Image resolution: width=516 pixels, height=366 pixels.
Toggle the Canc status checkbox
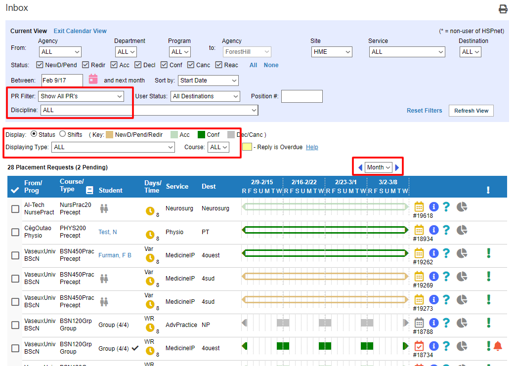tap(191, 65)
